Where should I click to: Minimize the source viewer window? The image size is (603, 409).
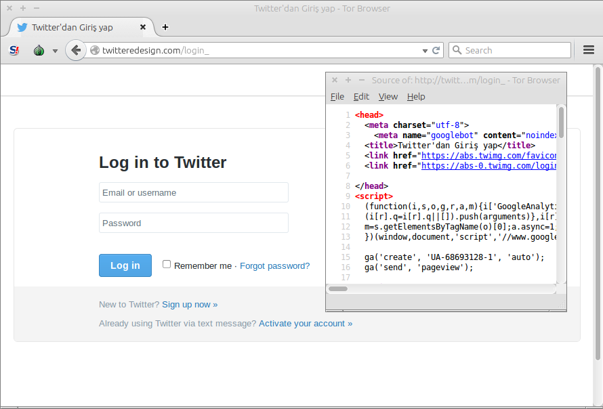pyautogui.click(x=362, y=80)
